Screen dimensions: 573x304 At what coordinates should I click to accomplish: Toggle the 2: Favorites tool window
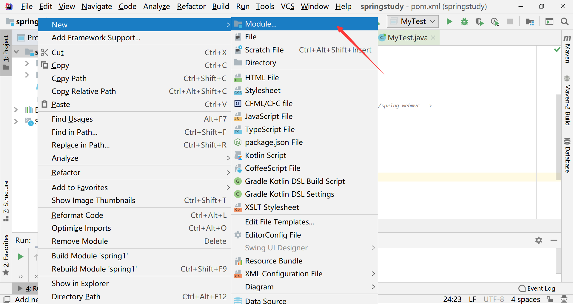pyautogui.click(x=6, y=255)
